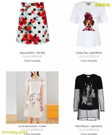
Task: View the Cut & Sewn Dress photo
Action: click(32, 98)
